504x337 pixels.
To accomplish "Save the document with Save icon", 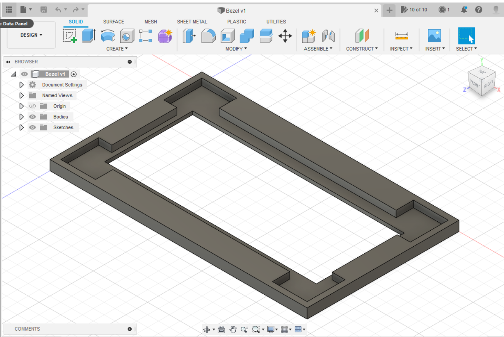I will click(43, 10).
